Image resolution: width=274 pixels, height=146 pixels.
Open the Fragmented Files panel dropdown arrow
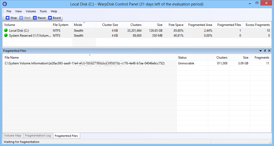(260, 51)
